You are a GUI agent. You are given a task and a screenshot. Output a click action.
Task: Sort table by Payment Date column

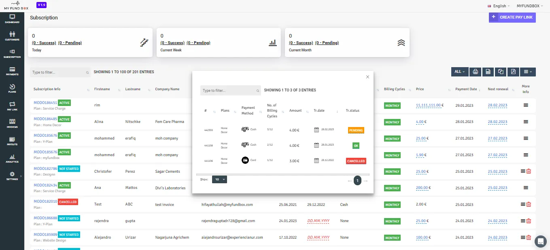467,89
